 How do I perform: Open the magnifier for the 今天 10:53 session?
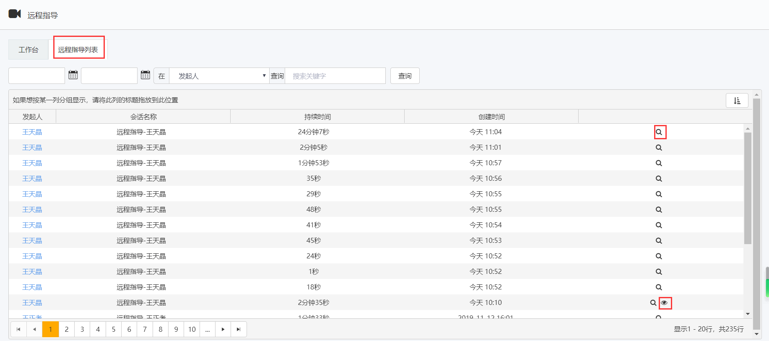click(659, 241)
